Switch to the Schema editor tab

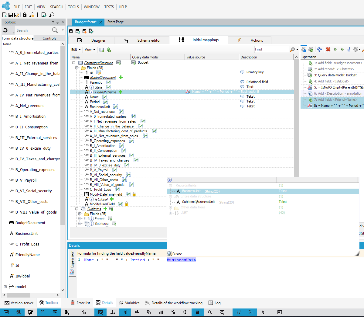click(142, 40)
